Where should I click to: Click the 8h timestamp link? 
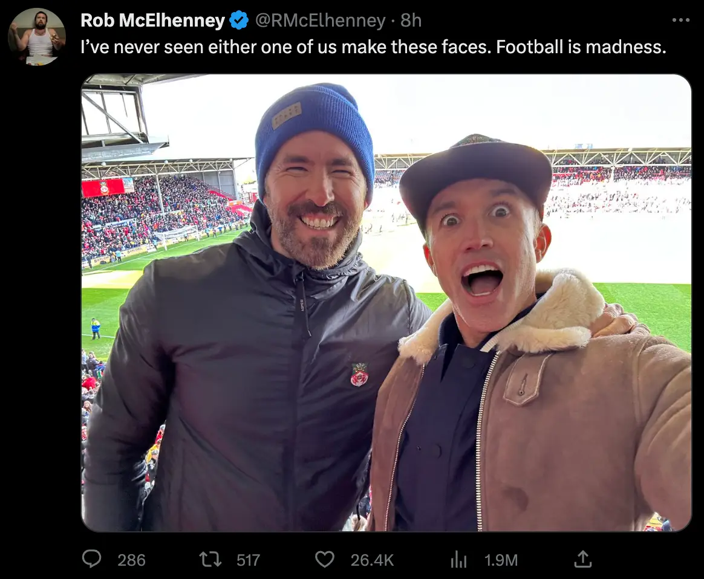[411, 21]
